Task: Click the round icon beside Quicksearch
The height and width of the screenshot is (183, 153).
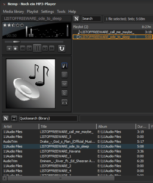Action: [x=14, y=118]
